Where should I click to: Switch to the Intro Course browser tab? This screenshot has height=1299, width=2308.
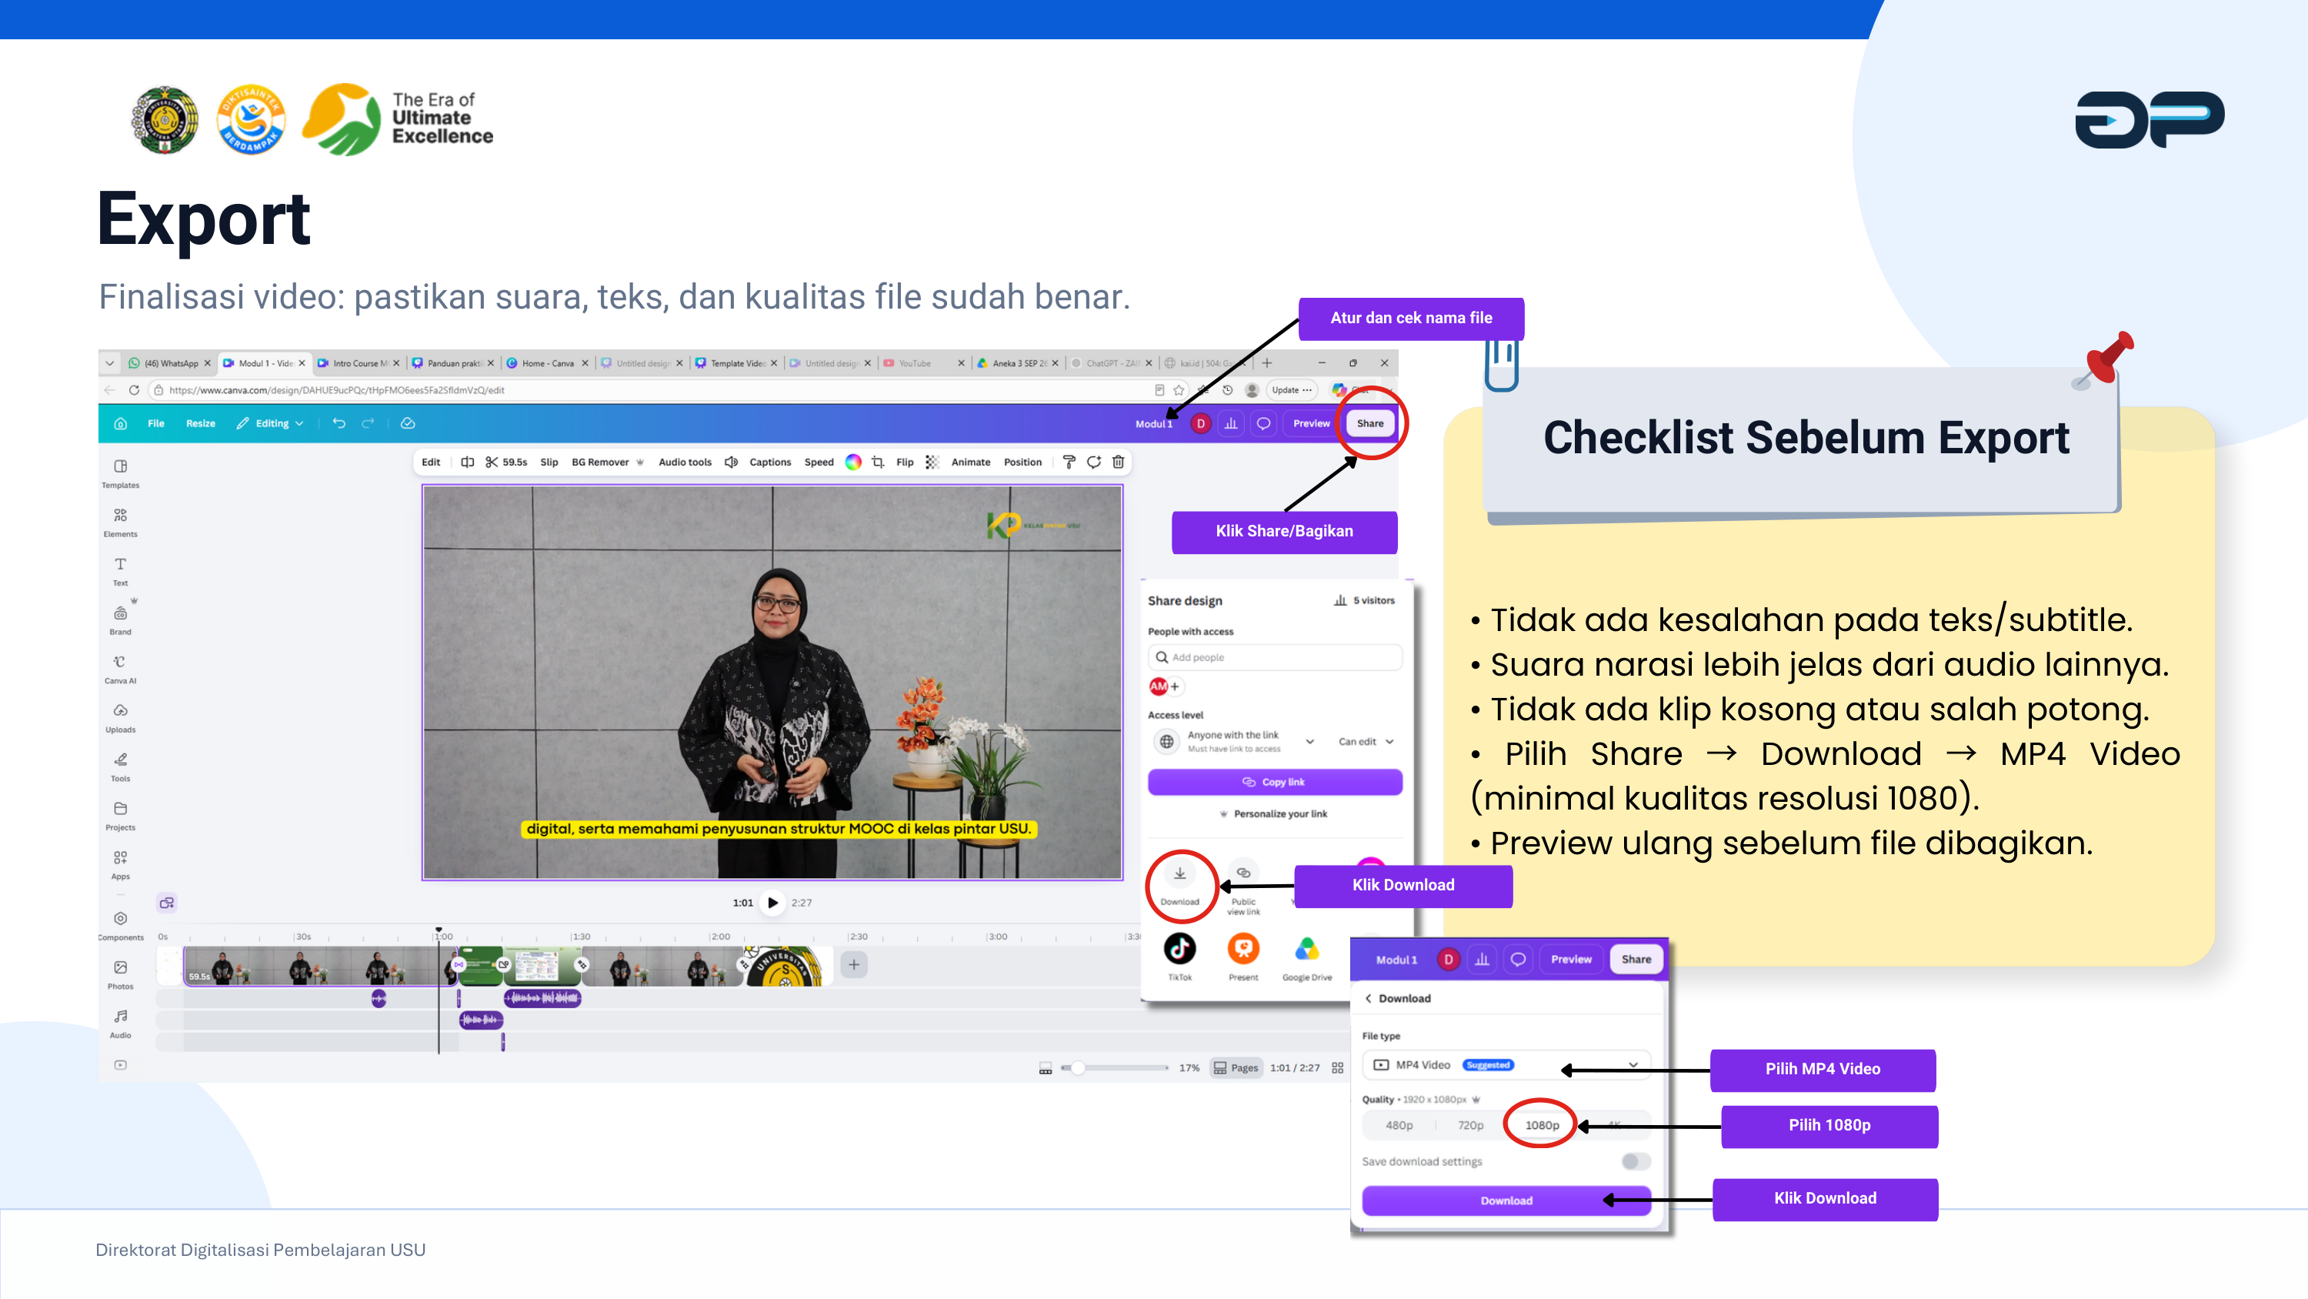pos(359,363)
